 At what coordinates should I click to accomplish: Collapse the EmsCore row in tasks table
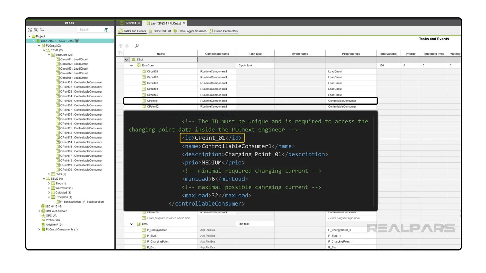pyautogui.click(x=131, y=66)
